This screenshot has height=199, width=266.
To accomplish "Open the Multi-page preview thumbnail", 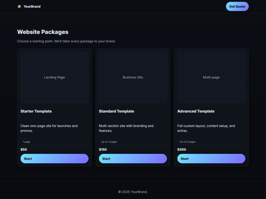I will [x=211, y=77].
